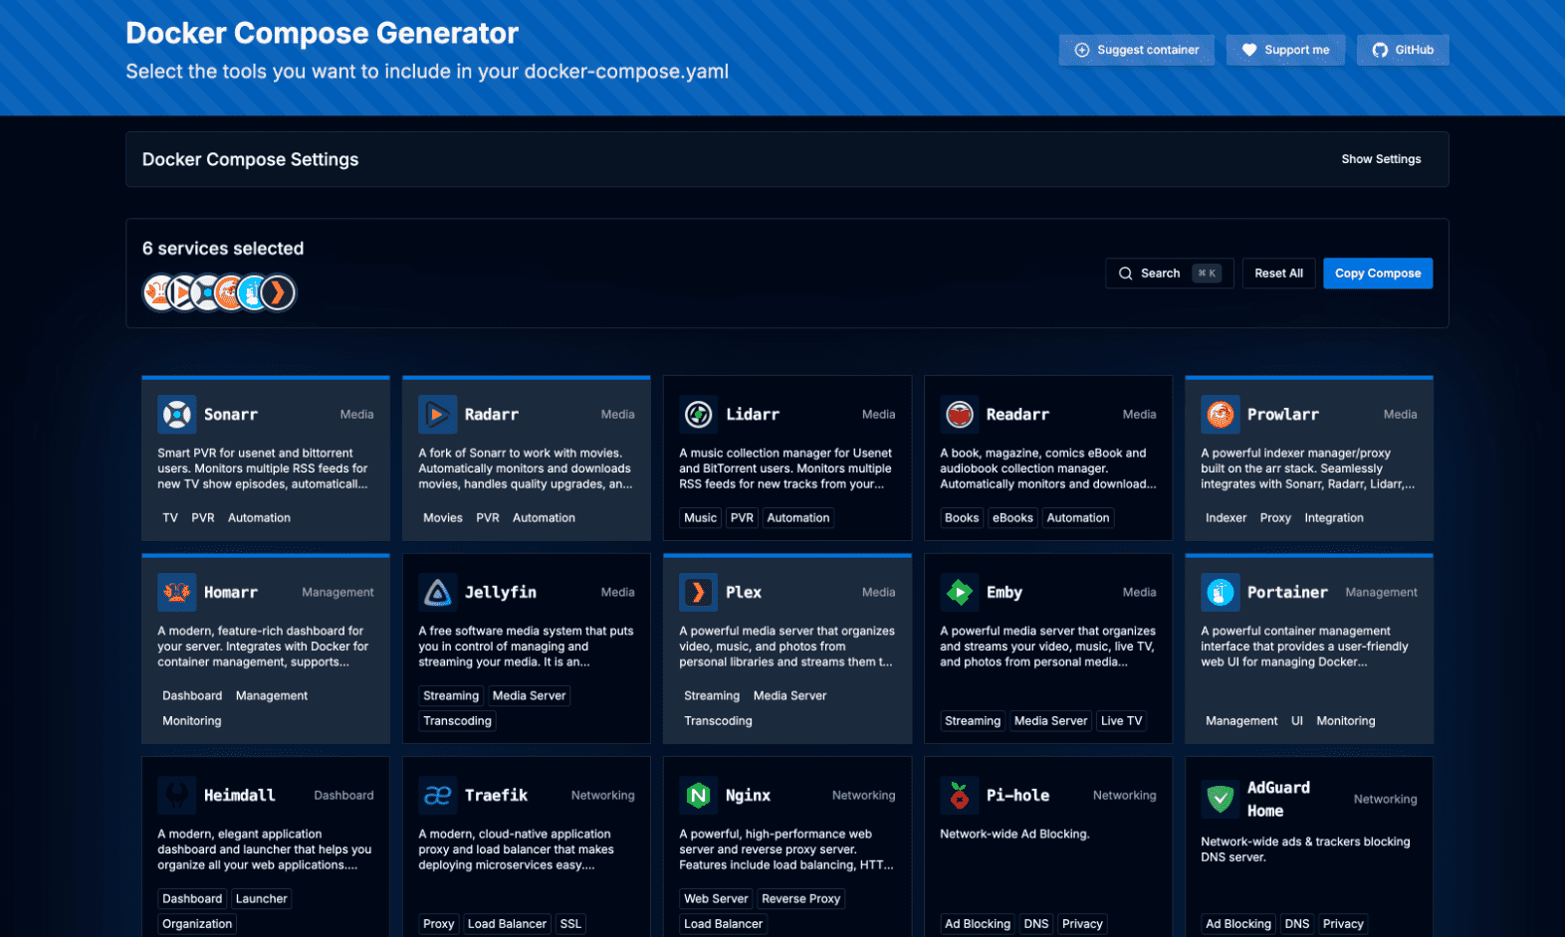Click the AdGuard Home shield icon
The height and width of the screenshot is (937, 1565).
(x=1221, y=799)
